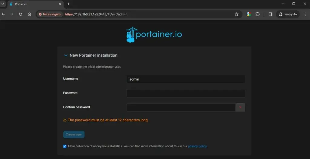
Task: Click the Incógnito profile indicator
Action: click(288, 14)
